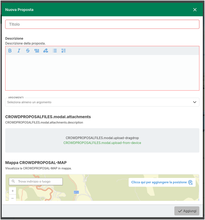Viewport: 205px width, 220px height.
Task: Apply italic formatting in the editor
Action: (19, 51)
